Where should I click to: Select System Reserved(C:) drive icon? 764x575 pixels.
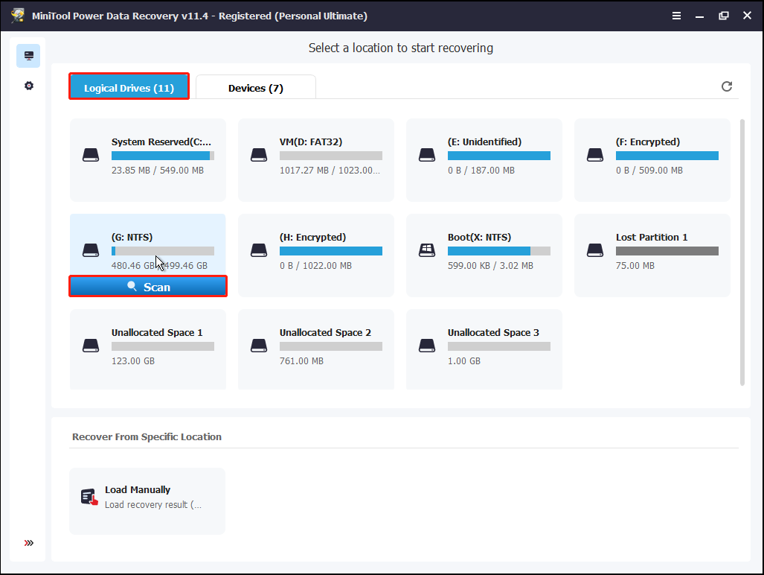click(x=91, y=155)
